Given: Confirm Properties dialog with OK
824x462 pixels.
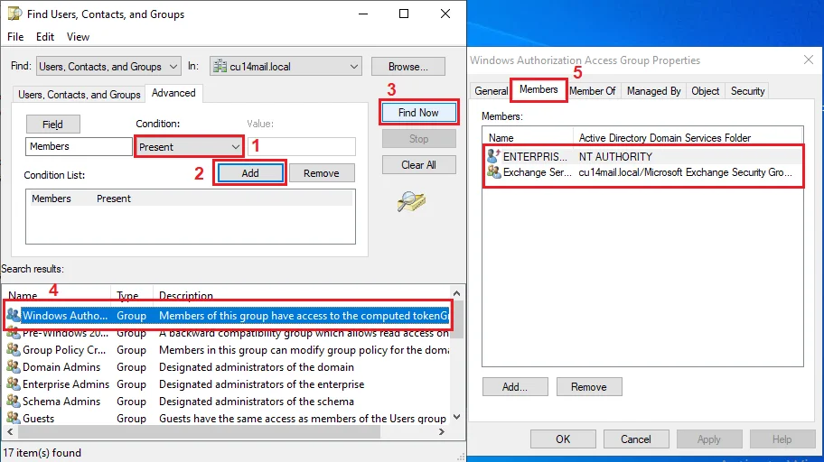Looking at the screenshot, I should (563, 439).
